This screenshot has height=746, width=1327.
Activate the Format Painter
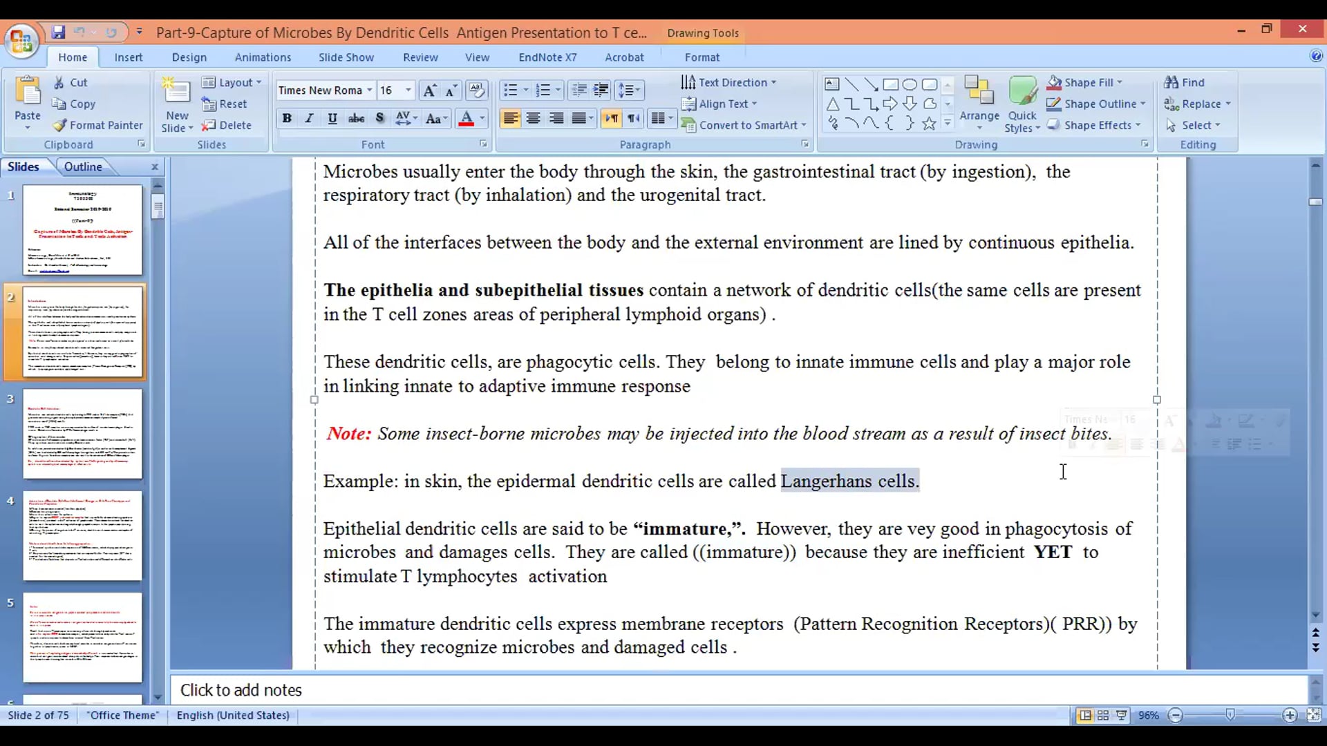pos(98,125)
